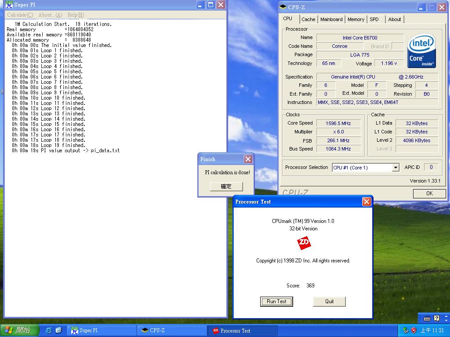Click the Instructions field listing MMX, SSE

[377, 102]
